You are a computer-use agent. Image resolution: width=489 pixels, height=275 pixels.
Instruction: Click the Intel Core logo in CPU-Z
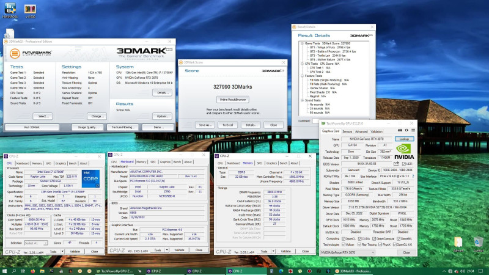[x=90, y=178]
